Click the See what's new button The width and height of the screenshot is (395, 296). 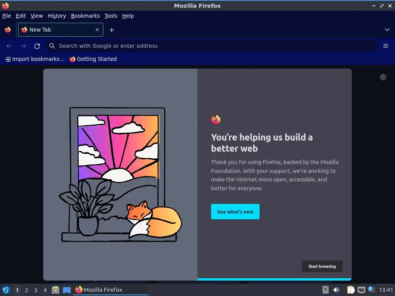coord(235,212)
